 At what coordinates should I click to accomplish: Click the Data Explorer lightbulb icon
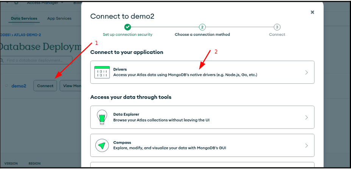tap(102, 117)
